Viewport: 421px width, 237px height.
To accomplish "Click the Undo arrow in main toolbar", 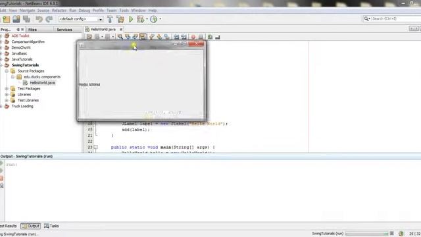I will click(39, 19).
